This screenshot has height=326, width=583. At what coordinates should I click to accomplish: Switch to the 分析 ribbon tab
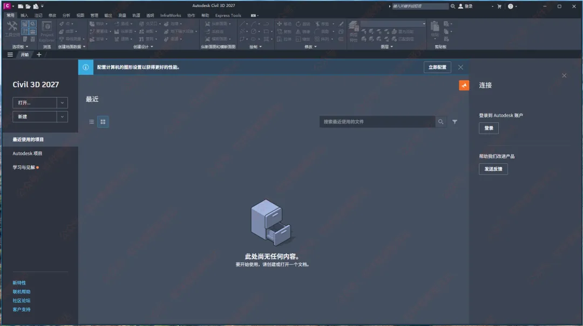(66, 15)
